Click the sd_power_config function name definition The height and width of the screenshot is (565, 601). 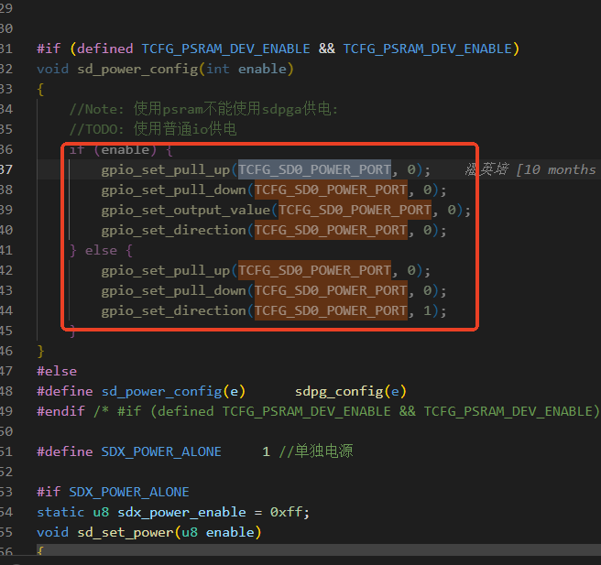pyautogui.click(x=137, y=70)
